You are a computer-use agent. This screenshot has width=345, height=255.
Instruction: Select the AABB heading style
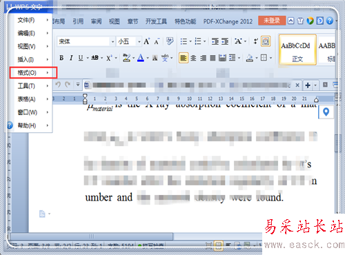coord(326,50)
